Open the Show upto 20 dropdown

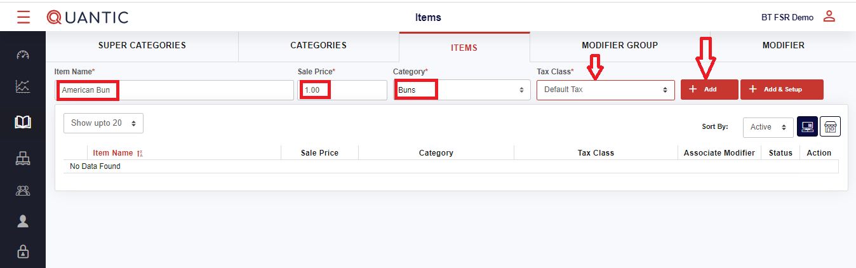click(x=103, y=123)
